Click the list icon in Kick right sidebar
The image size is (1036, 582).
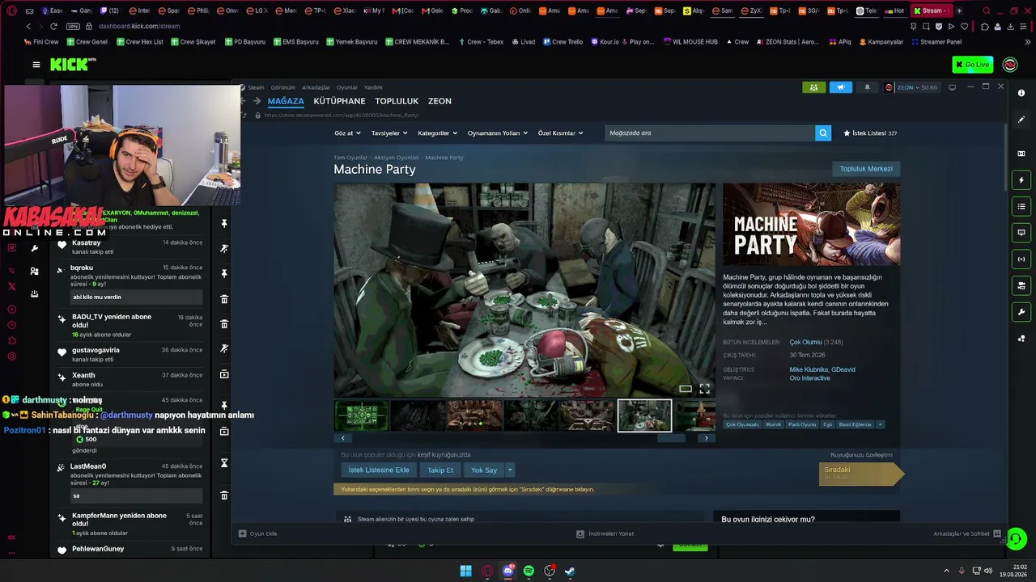click(1021, 206)
